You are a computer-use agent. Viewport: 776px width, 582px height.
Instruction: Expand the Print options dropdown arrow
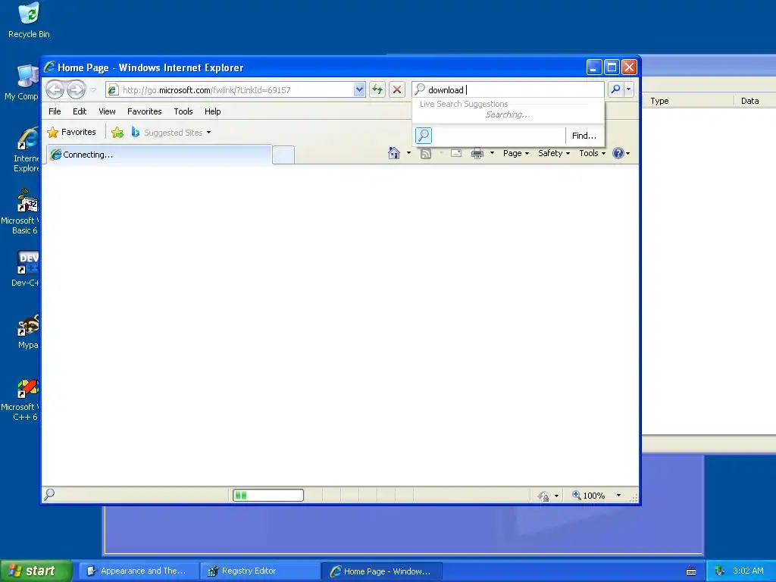[492, 153]
